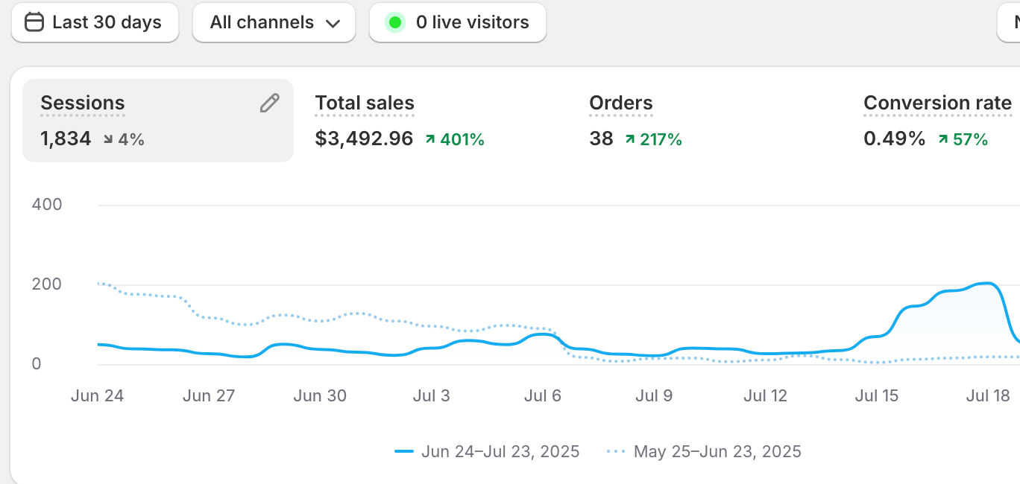Click the partially visible button at top right
The height and width of the screenshot is (484, 1020).
tap(1009, 22)
